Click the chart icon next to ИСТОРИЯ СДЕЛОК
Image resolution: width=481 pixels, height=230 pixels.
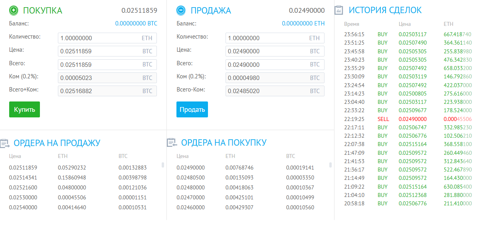339,10
